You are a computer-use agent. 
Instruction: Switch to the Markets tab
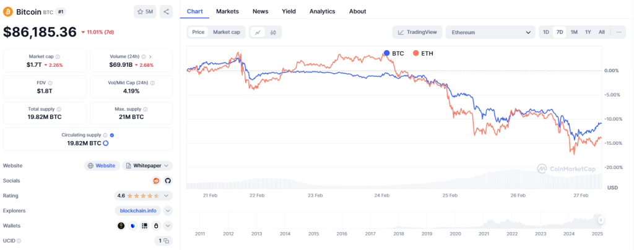coord(227,11)
